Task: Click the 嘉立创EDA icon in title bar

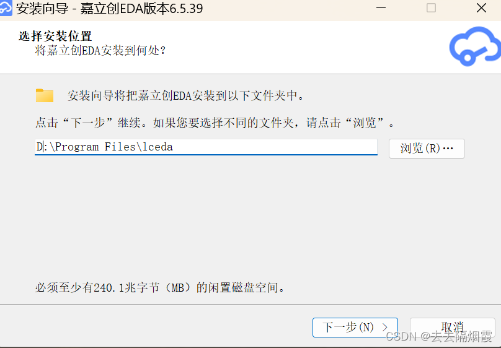Action: click(x=6, y=8)
